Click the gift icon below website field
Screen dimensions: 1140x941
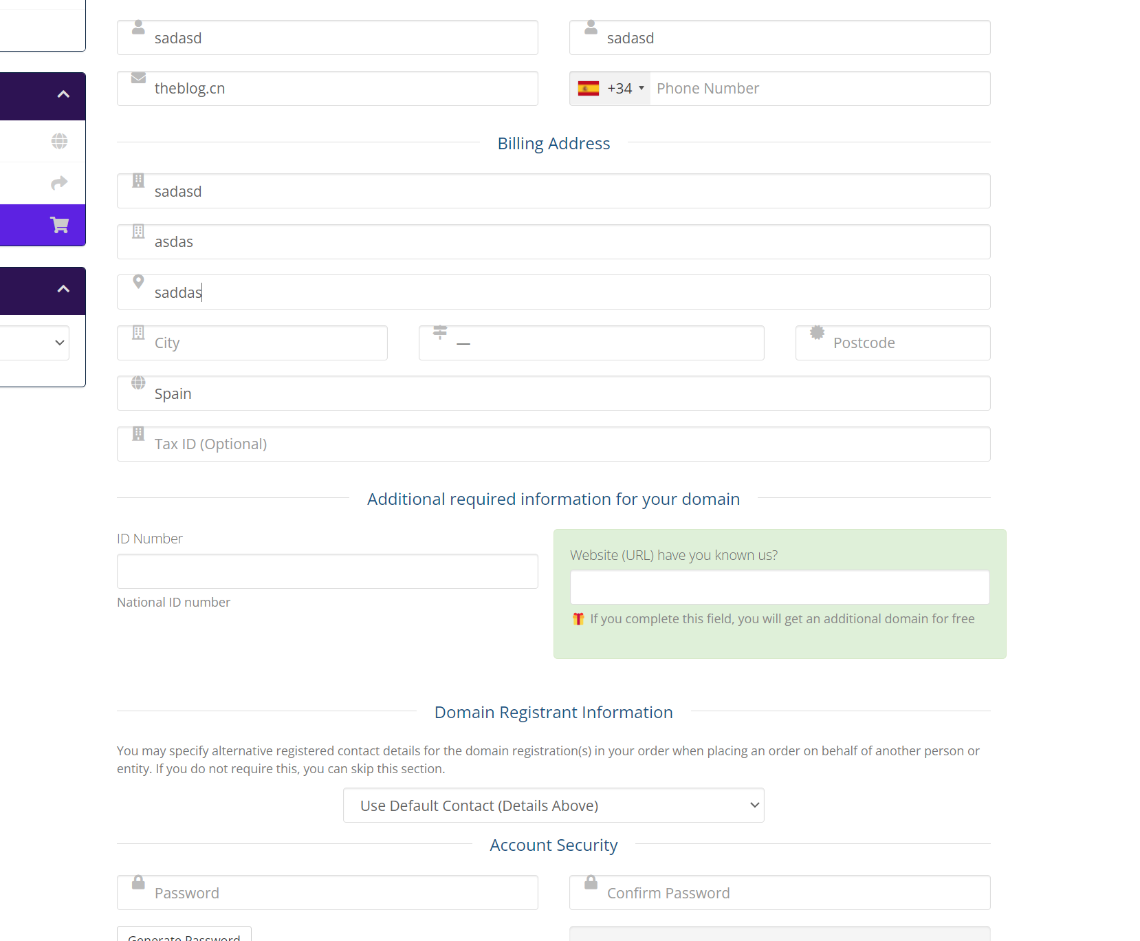tap(578, 619)
